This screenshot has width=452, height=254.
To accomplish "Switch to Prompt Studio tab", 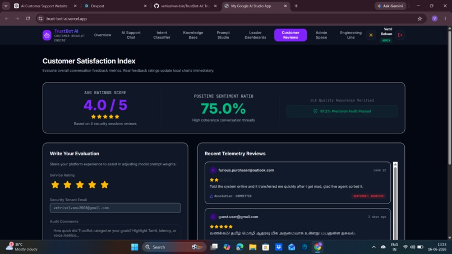I will (x=223, y=35).
